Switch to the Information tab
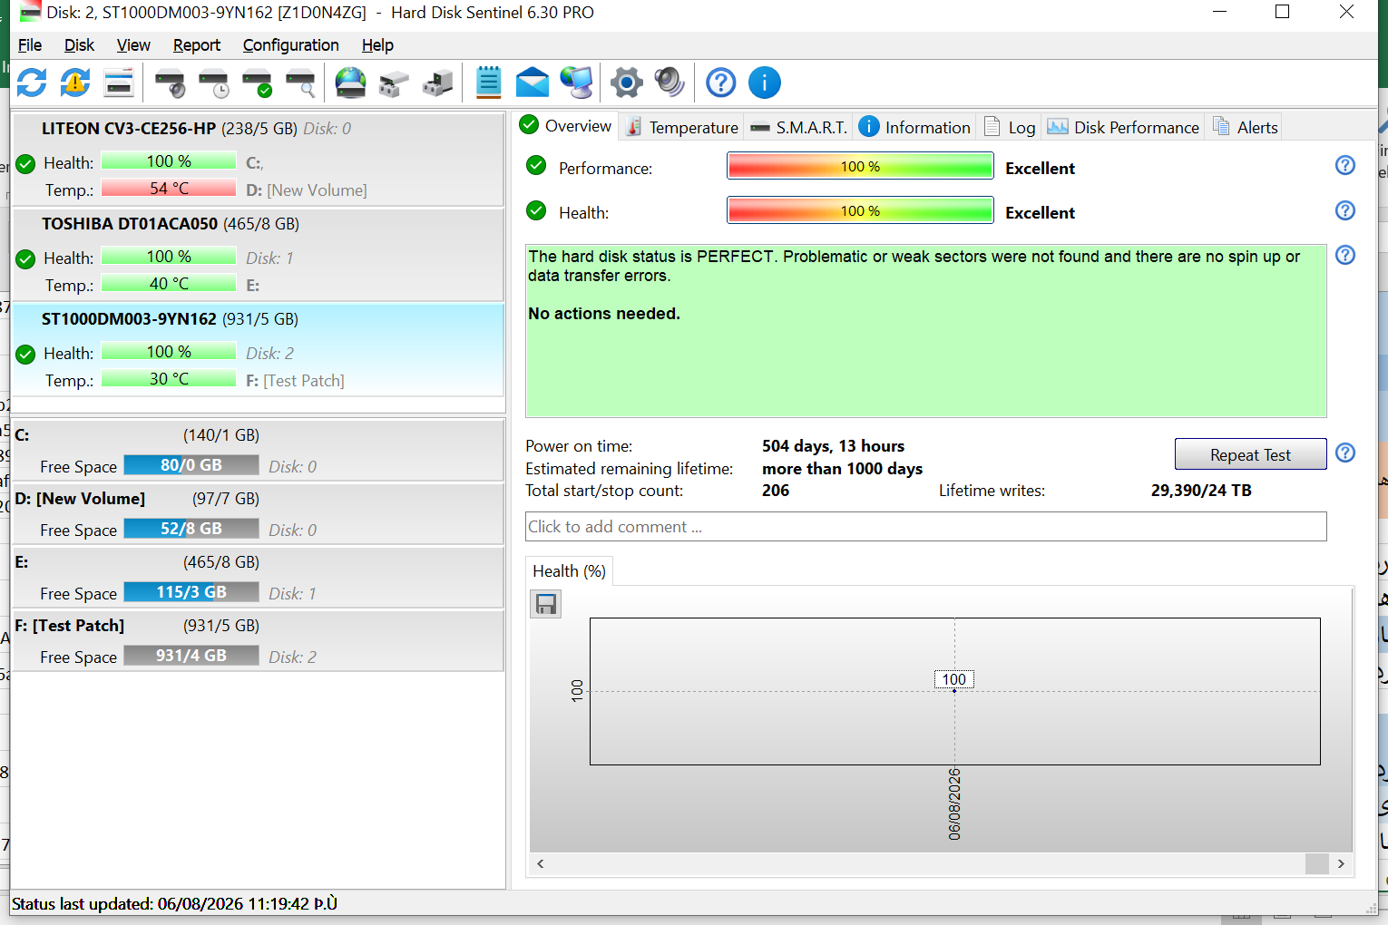 coord(915,127)
